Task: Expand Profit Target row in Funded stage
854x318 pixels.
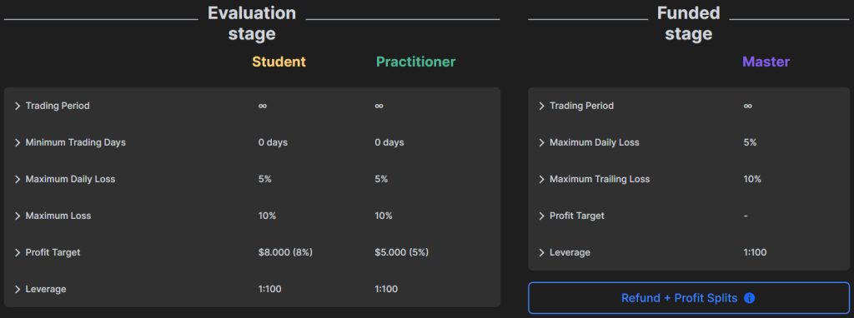Action: 688,216
